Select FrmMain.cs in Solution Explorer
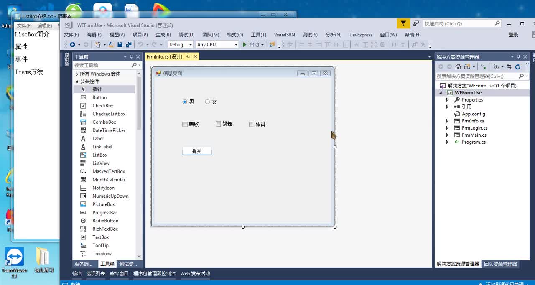Image resolution: width=535 pixels, height=285 pixels. point(474,135)
